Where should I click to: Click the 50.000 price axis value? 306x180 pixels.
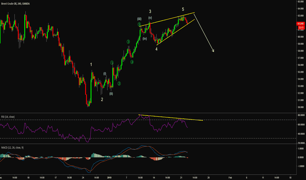tap(300, 107)
